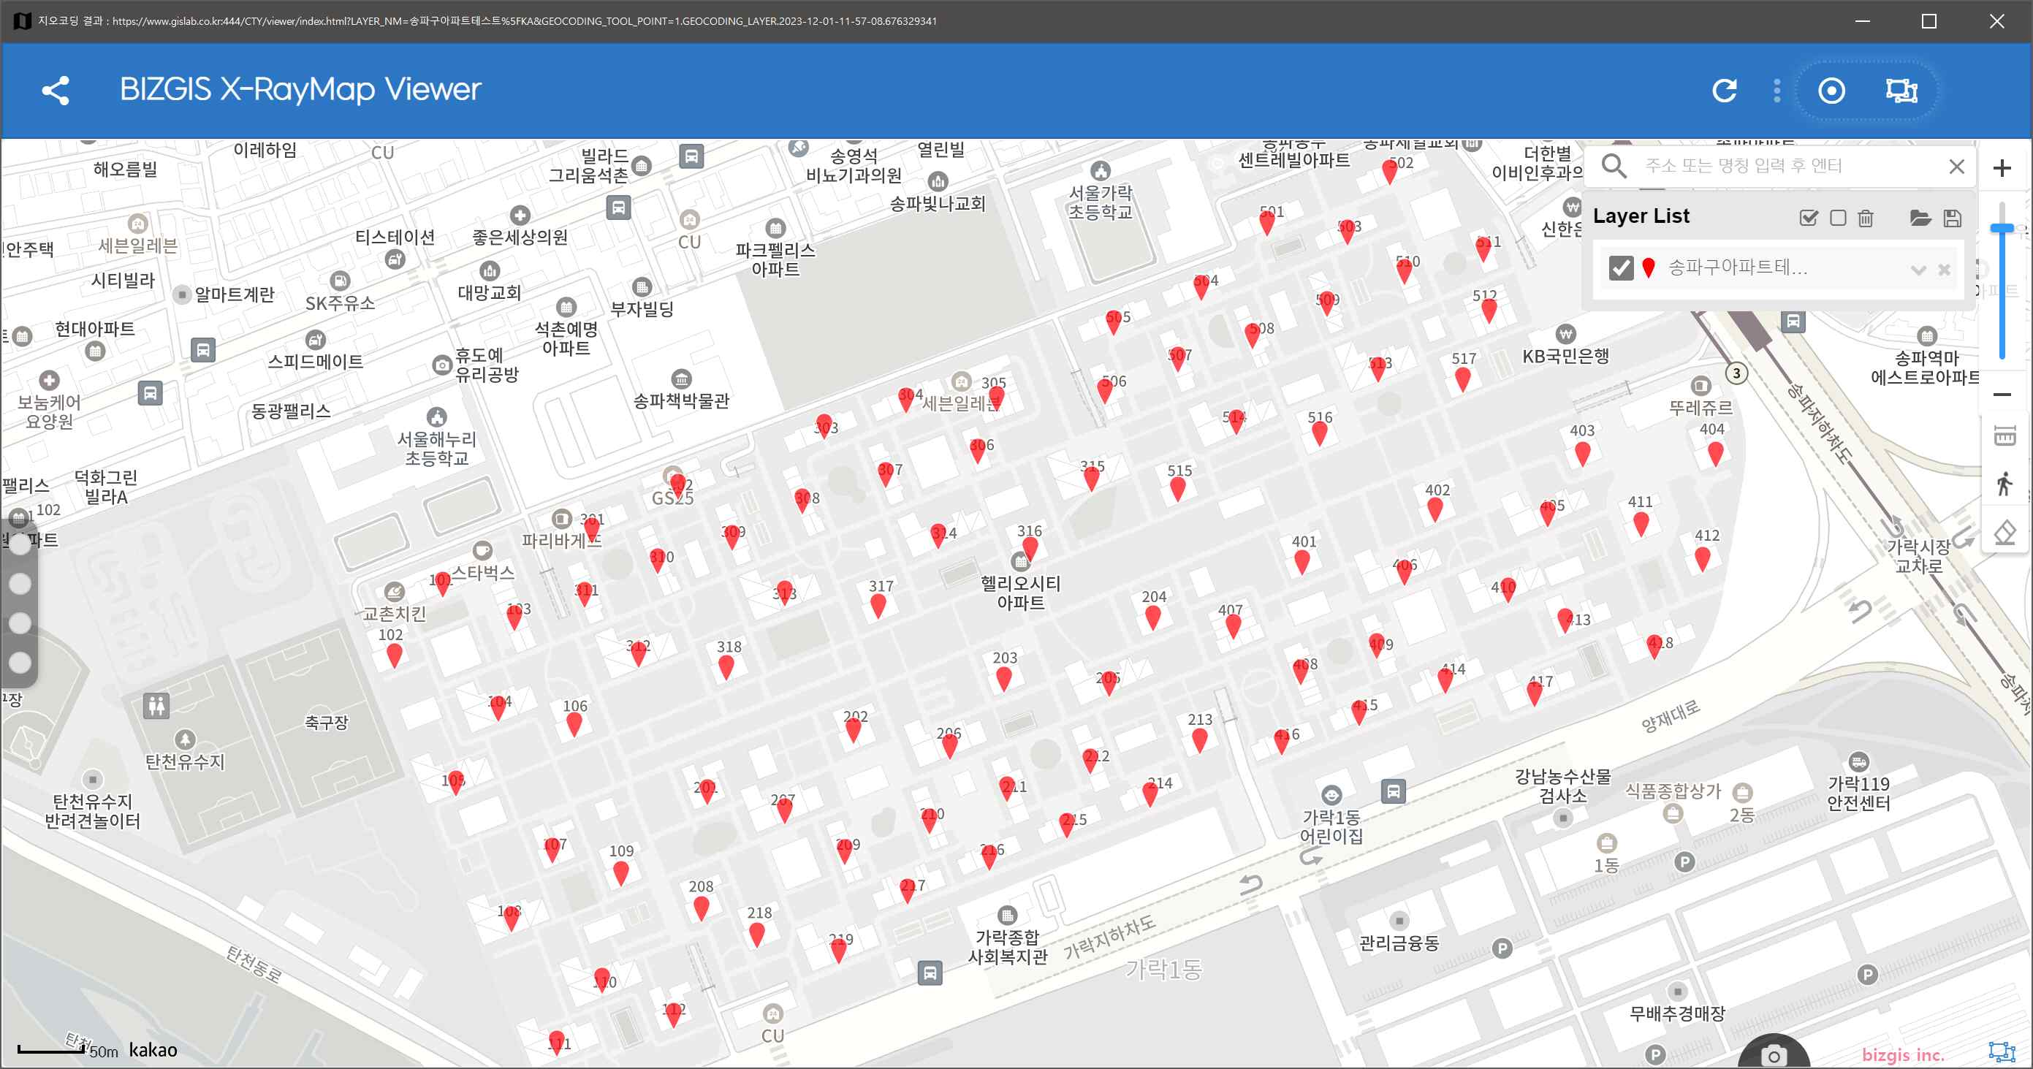Open layer file with folder icon

(1920, 218)
